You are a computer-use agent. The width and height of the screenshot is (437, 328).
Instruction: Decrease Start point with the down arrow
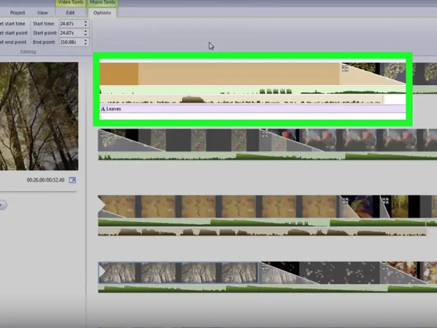85,35
